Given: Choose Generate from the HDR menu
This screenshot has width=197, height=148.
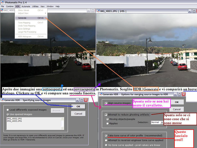Looking at the screenshot, I should [x=22, y=18].
